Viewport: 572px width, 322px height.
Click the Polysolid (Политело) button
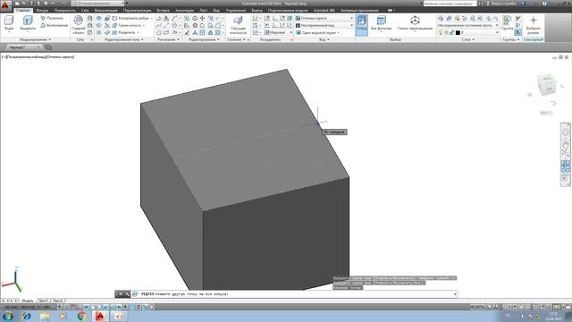[52, 18]
